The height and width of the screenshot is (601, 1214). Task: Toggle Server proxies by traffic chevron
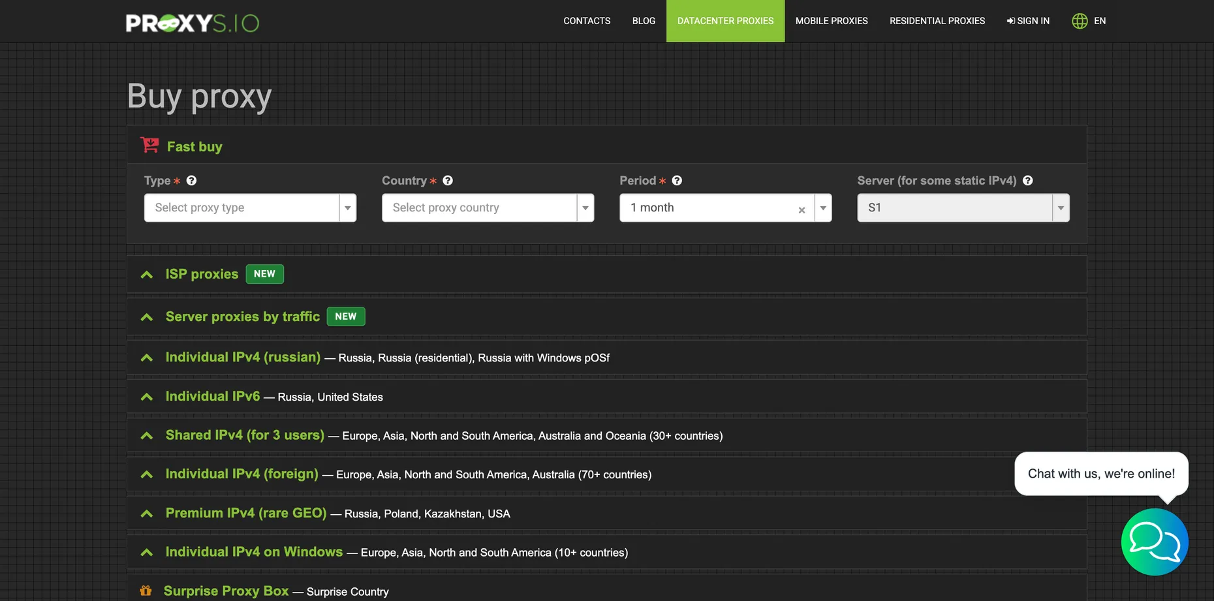[147, 317]
